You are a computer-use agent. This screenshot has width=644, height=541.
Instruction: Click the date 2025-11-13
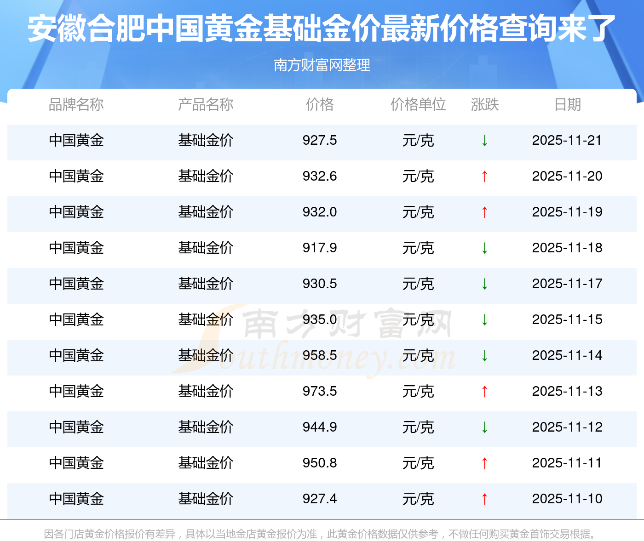[x=567, y=391]
